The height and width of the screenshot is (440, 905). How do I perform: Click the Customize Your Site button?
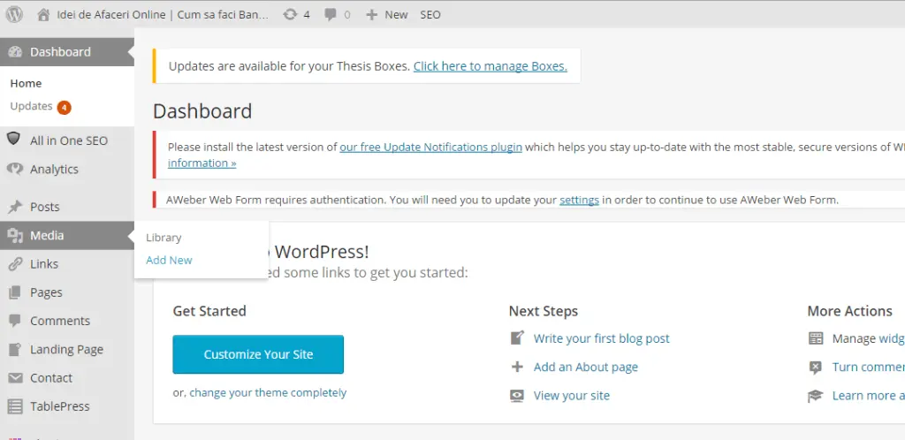click(x=258, y=354)
